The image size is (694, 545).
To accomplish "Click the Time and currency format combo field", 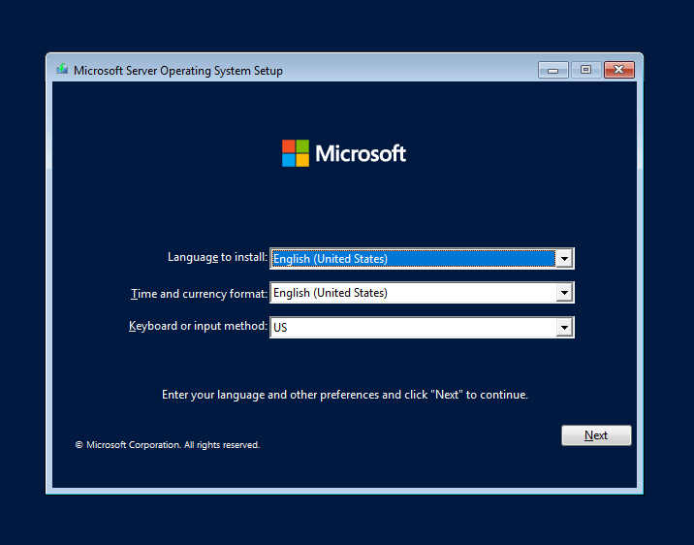I will tap(422, 293).
